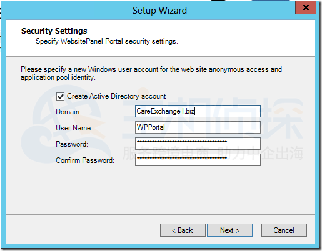Cancel the Setup Wizard
This screenshot has height=251, width=322.
click(284, 230)
